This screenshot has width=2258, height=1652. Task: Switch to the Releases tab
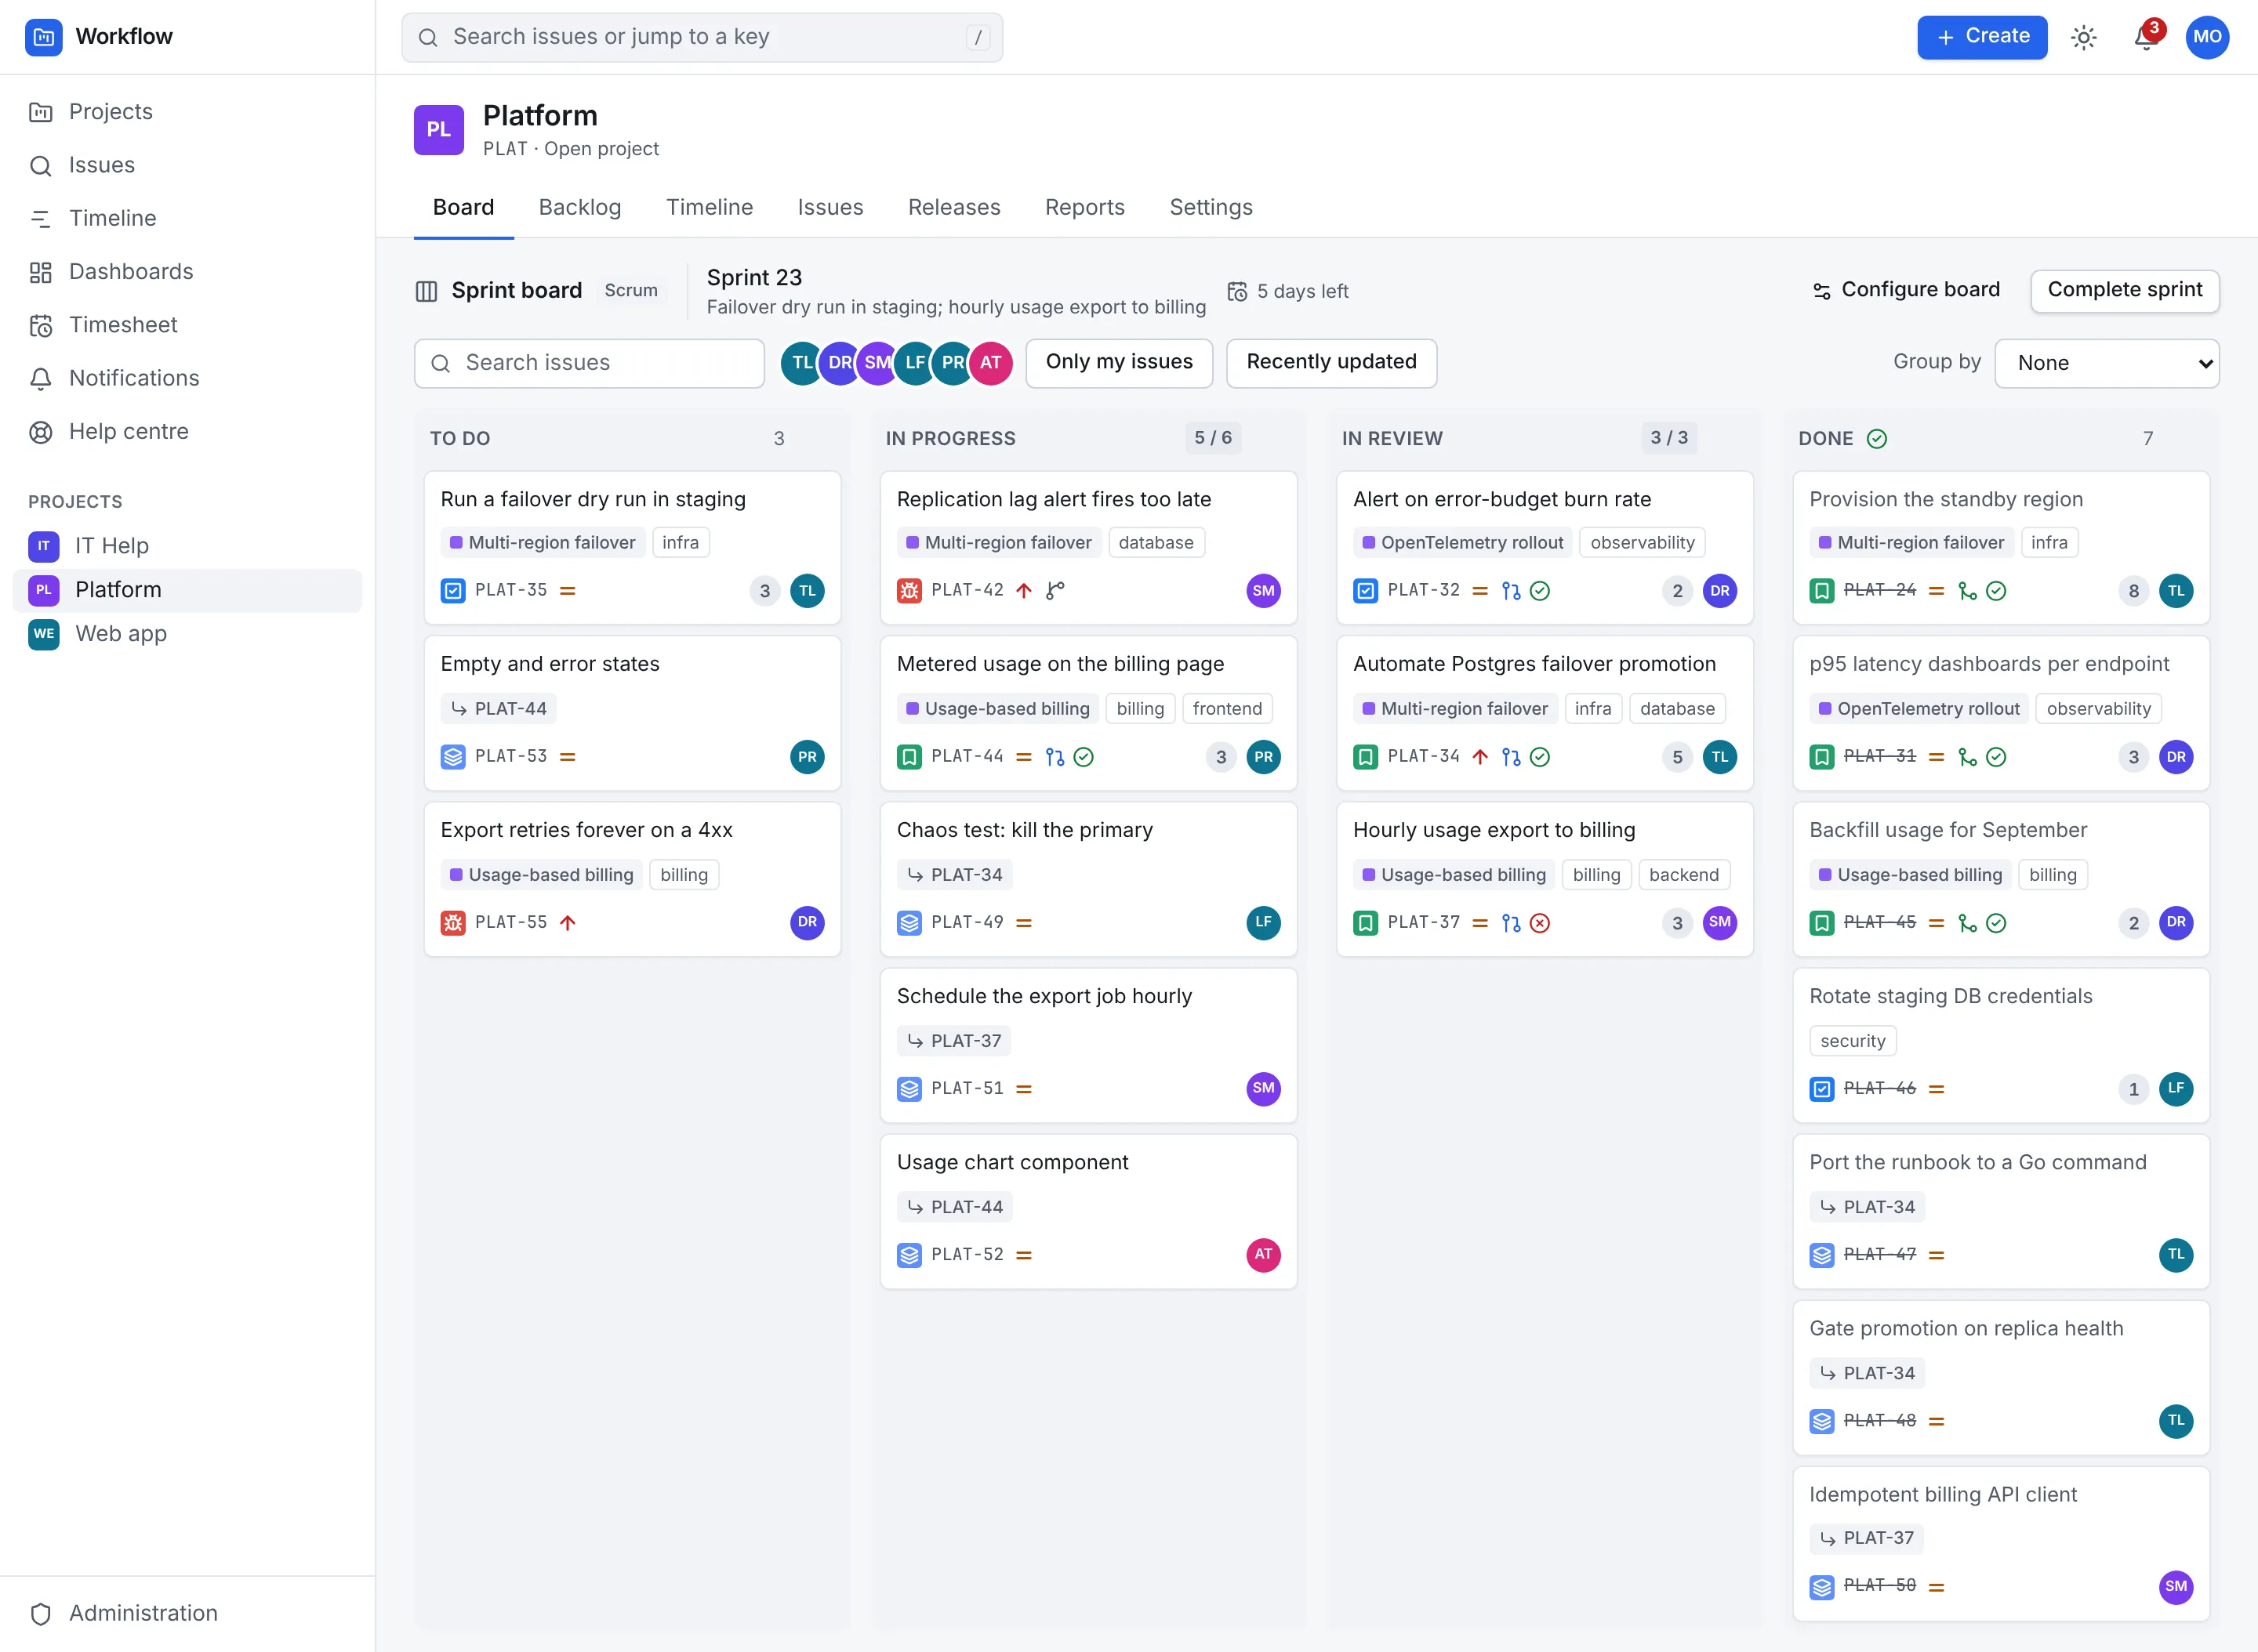pyautogui.click(x=953, y=207)
